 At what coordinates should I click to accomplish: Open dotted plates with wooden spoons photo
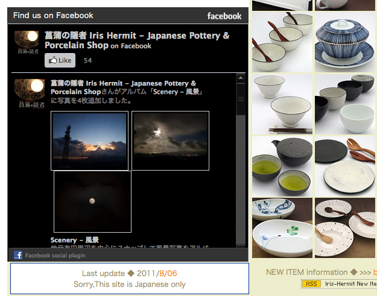pyautogui.click(x=345, y=228)
